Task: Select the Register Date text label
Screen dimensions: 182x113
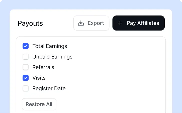Action: click(x=49, y=88)
